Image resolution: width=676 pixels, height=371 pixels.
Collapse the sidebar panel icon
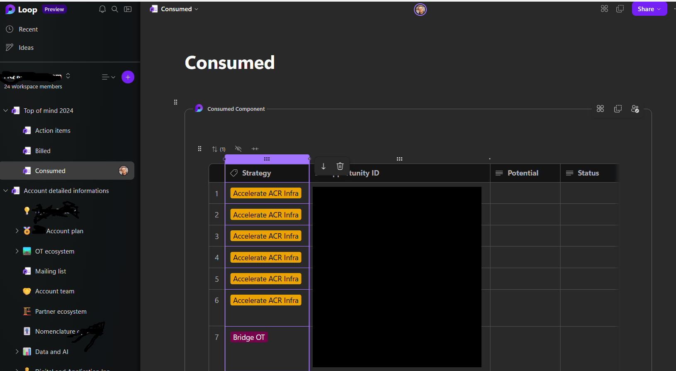coord(128,9)
